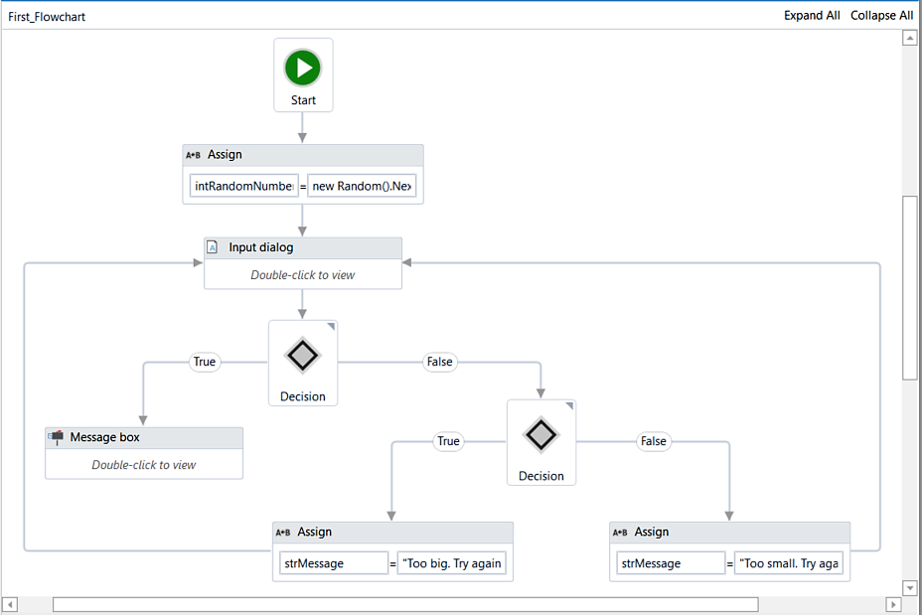Select False label of upper Decision
This screenshot has width=922, height=615.
(440, 362)
